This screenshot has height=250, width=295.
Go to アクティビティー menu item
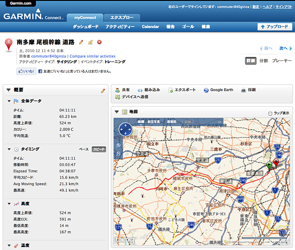(x=120, y=27)
